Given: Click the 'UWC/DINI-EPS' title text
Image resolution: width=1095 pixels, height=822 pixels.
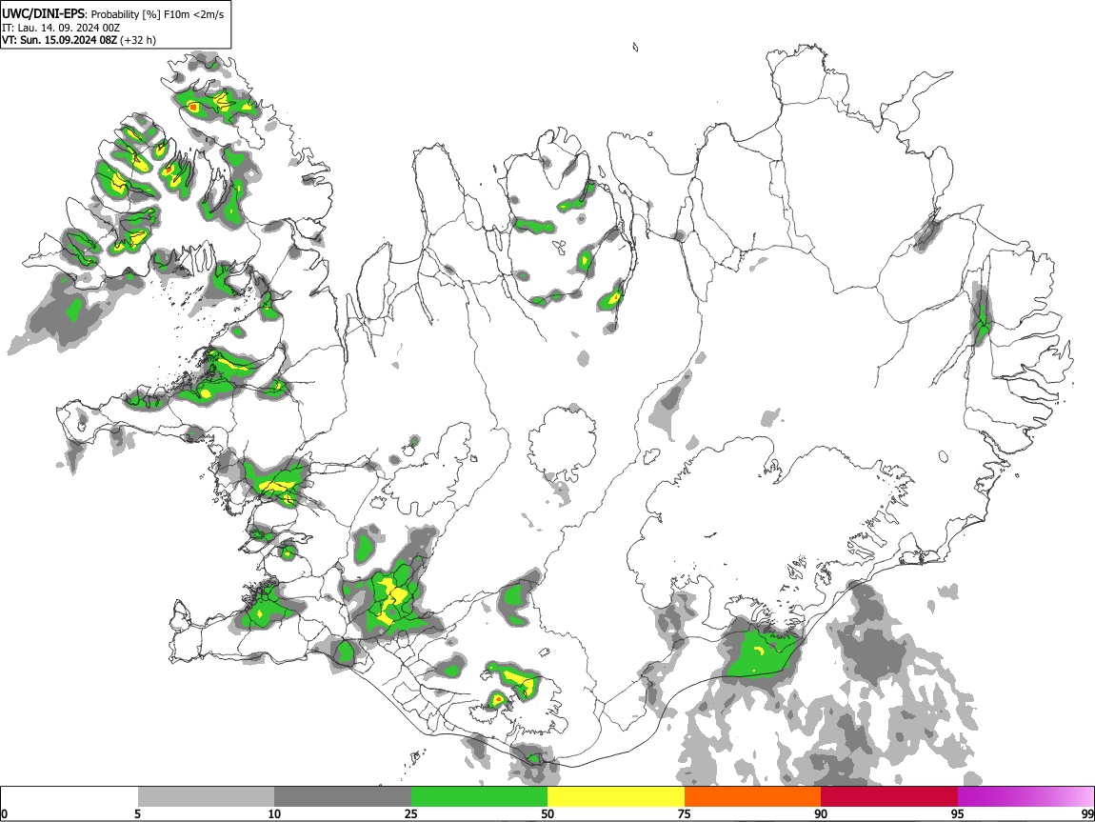Looking at the screenshot, I should 44,13.
